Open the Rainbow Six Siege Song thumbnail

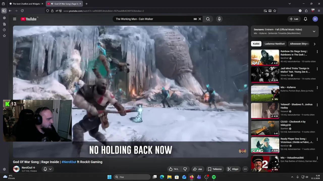[265, 57]
